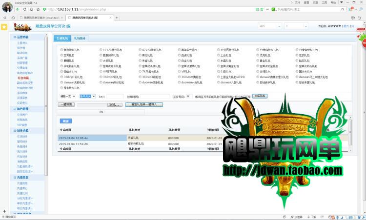The height and width of the screenshot is (220, 366).
Task: Collapse the 充值信息 sidebar section
Action: point(15,178)
